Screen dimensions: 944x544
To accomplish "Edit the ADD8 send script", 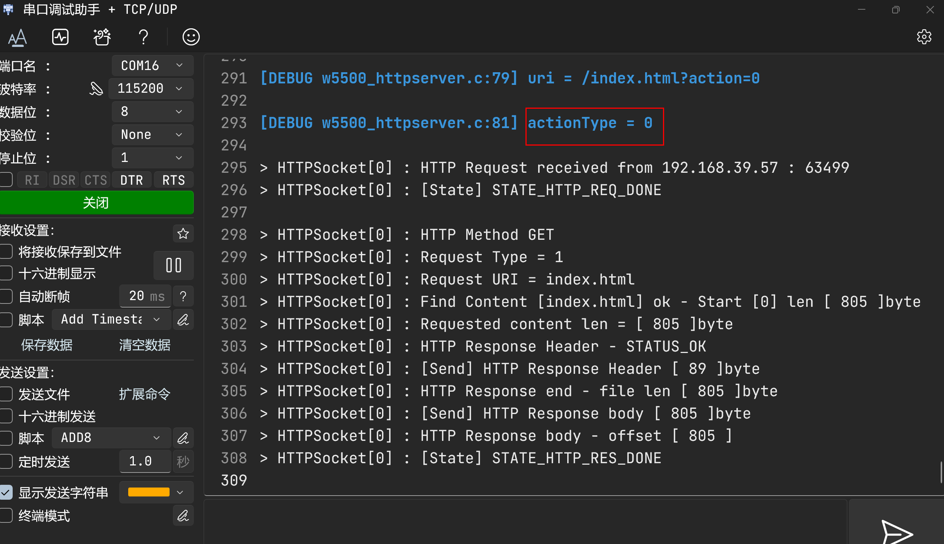I will pyautogui.click(x=183, y=438).
